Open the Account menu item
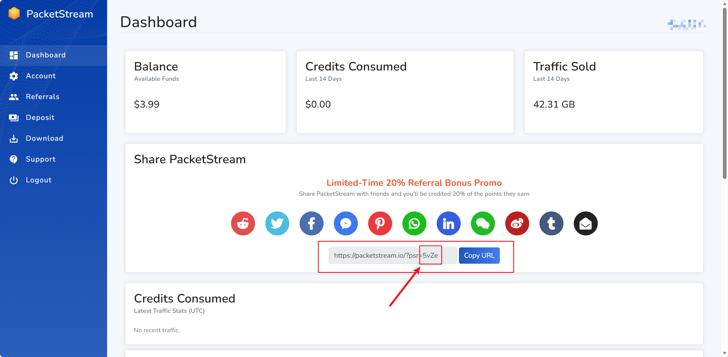Image resolution: width=728 pixels, height=357 pixels. (41, 76)
